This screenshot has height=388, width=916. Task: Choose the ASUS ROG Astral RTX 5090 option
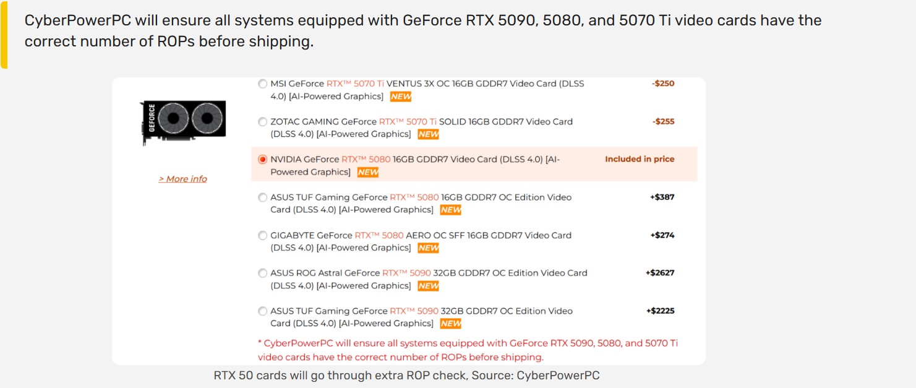(262, 273)
